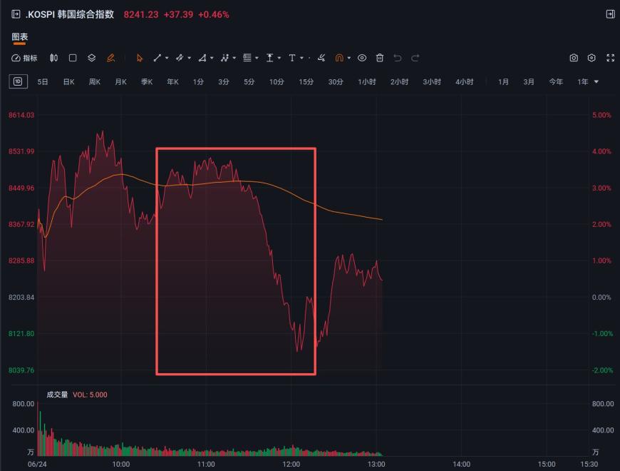Toggle the magnet snap tool
The image size is (620, 471).
click(x=339, y=59)
